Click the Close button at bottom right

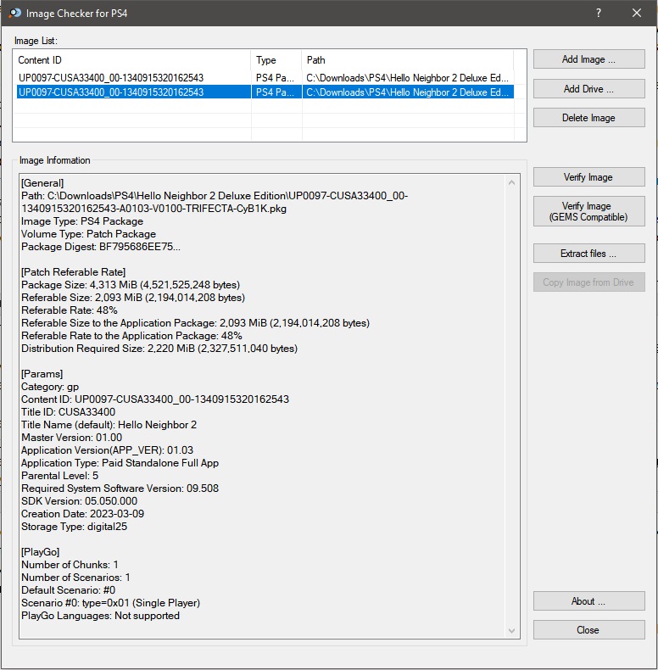click(x=588, y=630)
